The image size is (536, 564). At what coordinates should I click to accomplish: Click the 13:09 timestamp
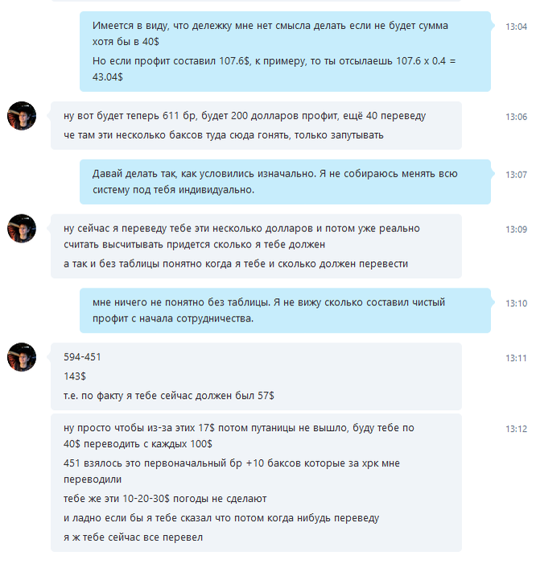[x=516, y=230]
